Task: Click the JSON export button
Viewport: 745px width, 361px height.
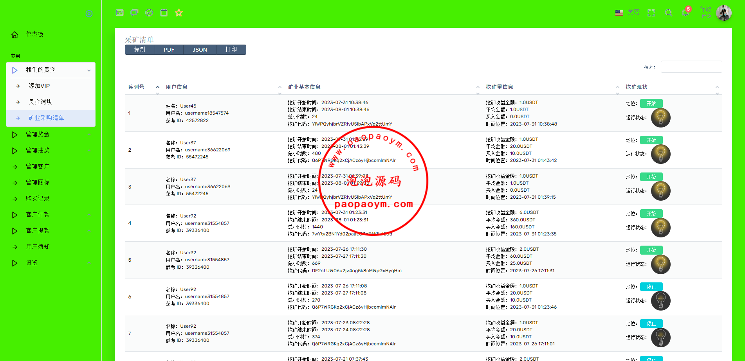Action: click(200, 50)
